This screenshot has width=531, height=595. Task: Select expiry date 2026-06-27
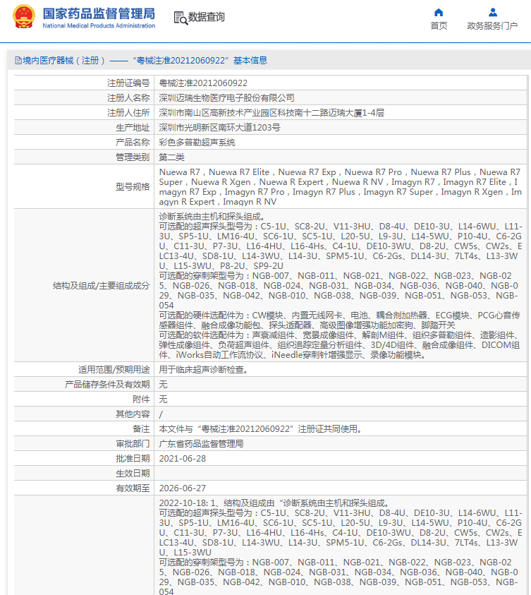tap(183, 488)
